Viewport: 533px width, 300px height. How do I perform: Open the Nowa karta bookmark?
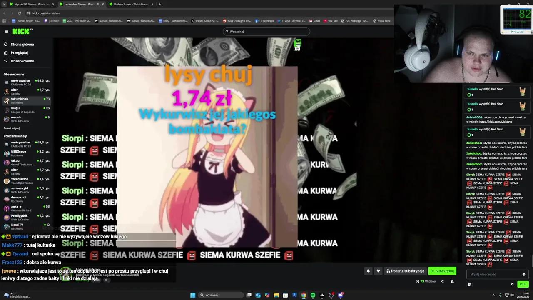point(382,20)
